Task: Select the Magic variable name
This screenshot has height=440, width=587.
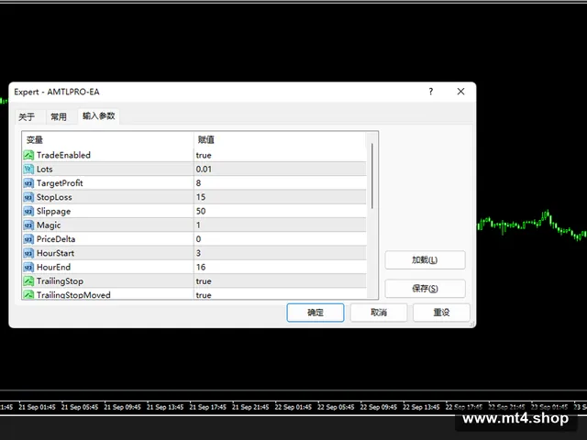Action: (x=49, y=225)
